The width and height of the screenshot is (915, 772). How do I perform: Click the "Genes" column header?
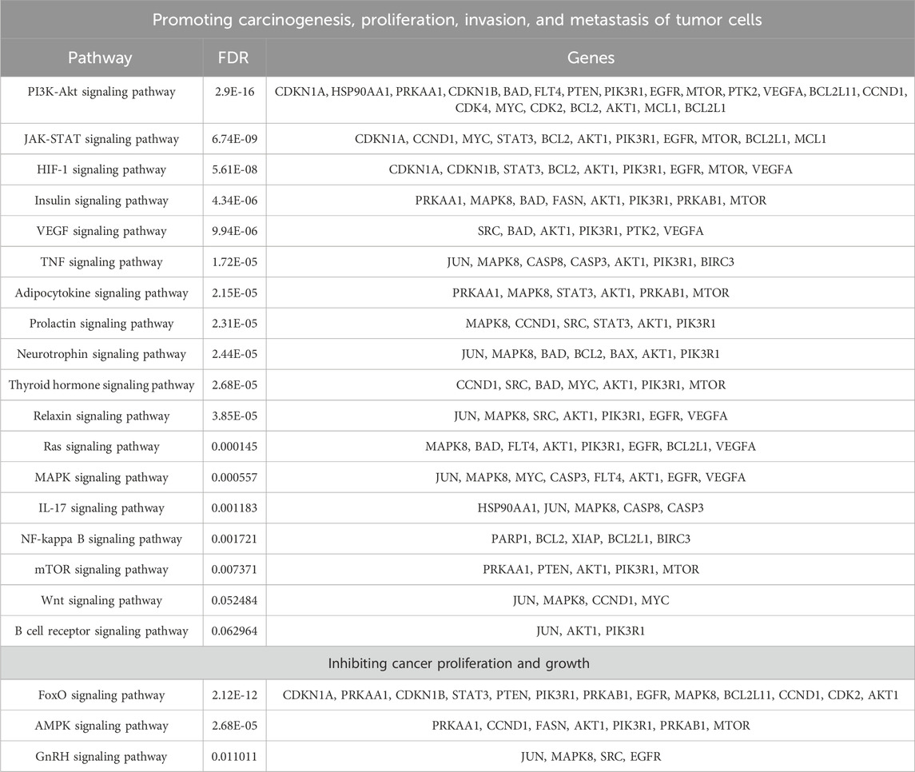pos(591,58)
